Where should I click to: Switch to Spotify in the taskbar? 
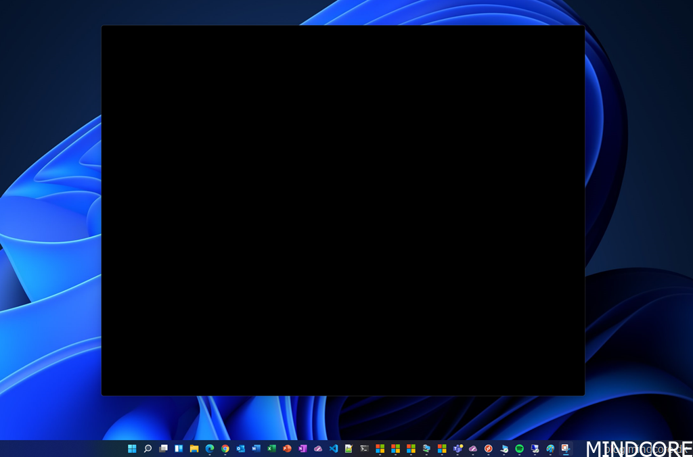[x=519, y=448]
